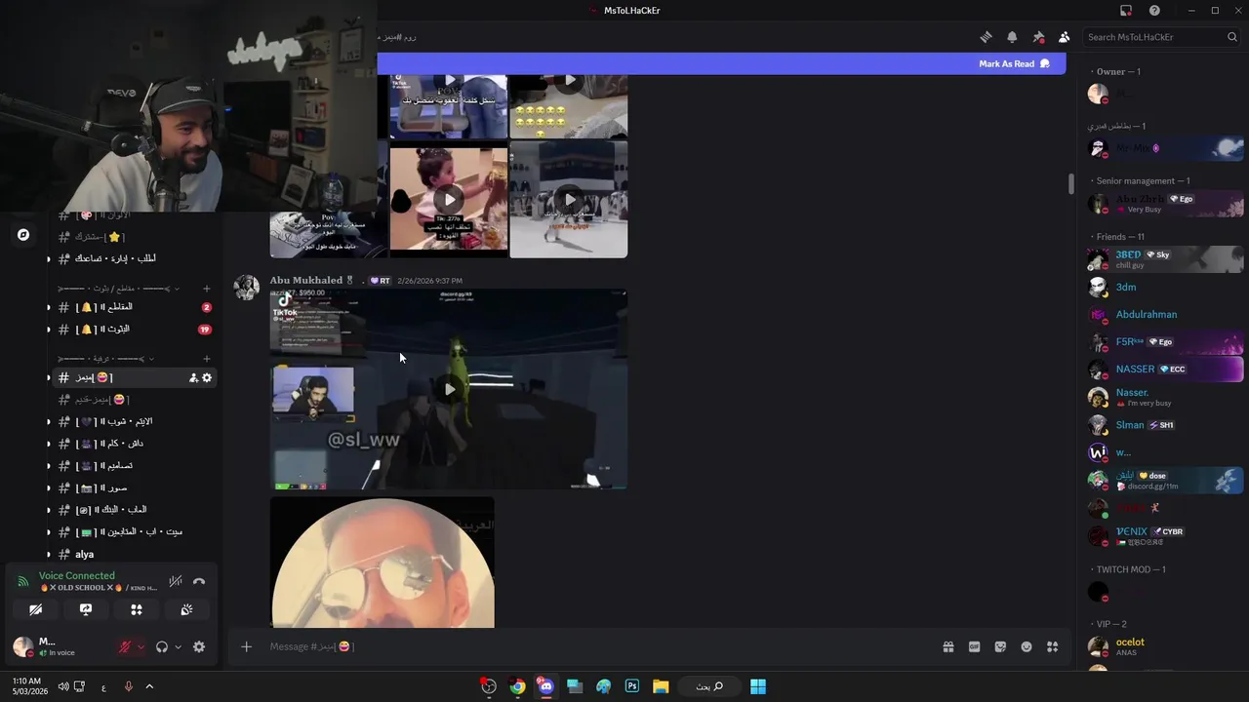The image size is (1249, 702).
Task: Open the alya channel
Action: (133, 554)
